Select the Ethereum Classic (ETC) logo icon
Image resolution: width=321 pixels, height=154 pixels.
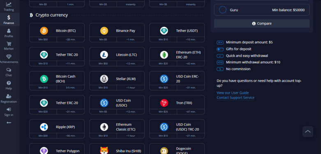pos(104,127)
